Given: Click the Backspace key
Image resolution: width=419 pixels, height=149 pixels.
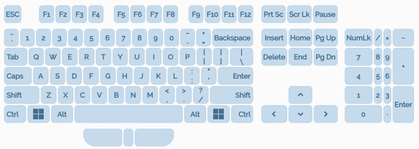Looking at the screenshot, I should pyautogui.click(x=233, y=38).
